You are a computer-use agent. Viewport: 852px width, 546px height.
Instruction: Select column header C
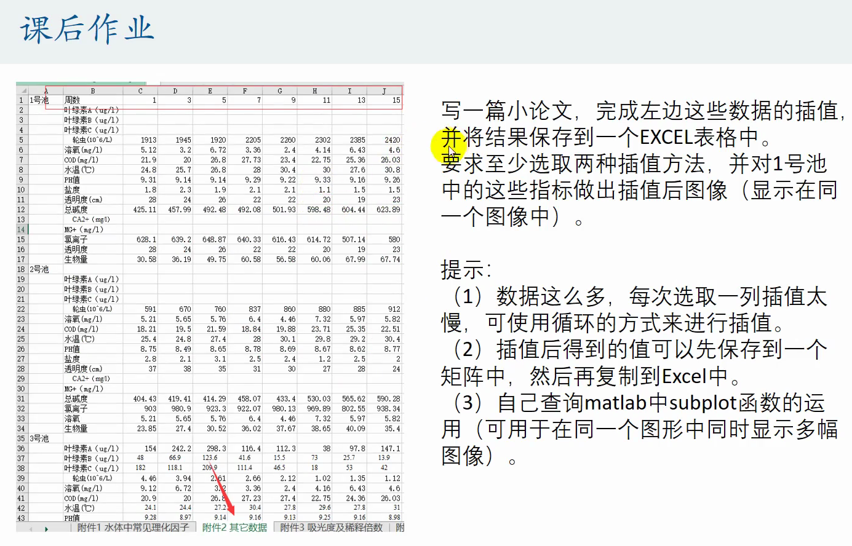click(140, 91)
